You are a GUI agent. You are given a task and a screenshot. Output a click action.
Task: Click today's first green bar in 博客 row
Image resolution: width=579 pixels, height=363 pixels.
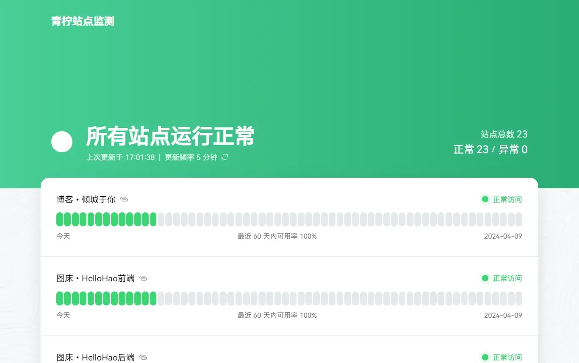pyautogui.click(x=60, y=220)
